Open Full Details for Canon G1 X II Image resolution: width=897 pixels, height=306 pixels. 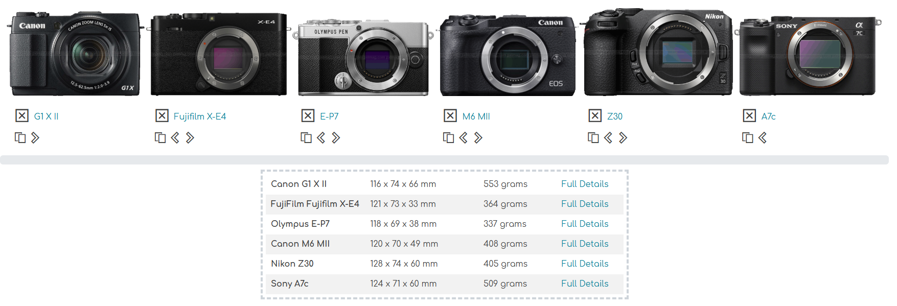click(585, 184)
